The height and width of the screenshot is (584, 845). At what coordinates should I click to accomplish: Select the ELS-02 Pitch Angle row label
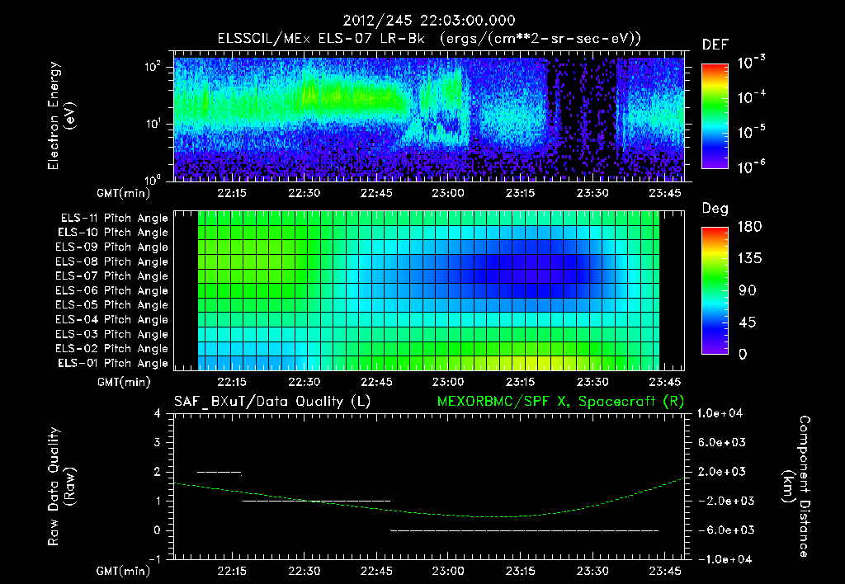(x=112, y=349)
